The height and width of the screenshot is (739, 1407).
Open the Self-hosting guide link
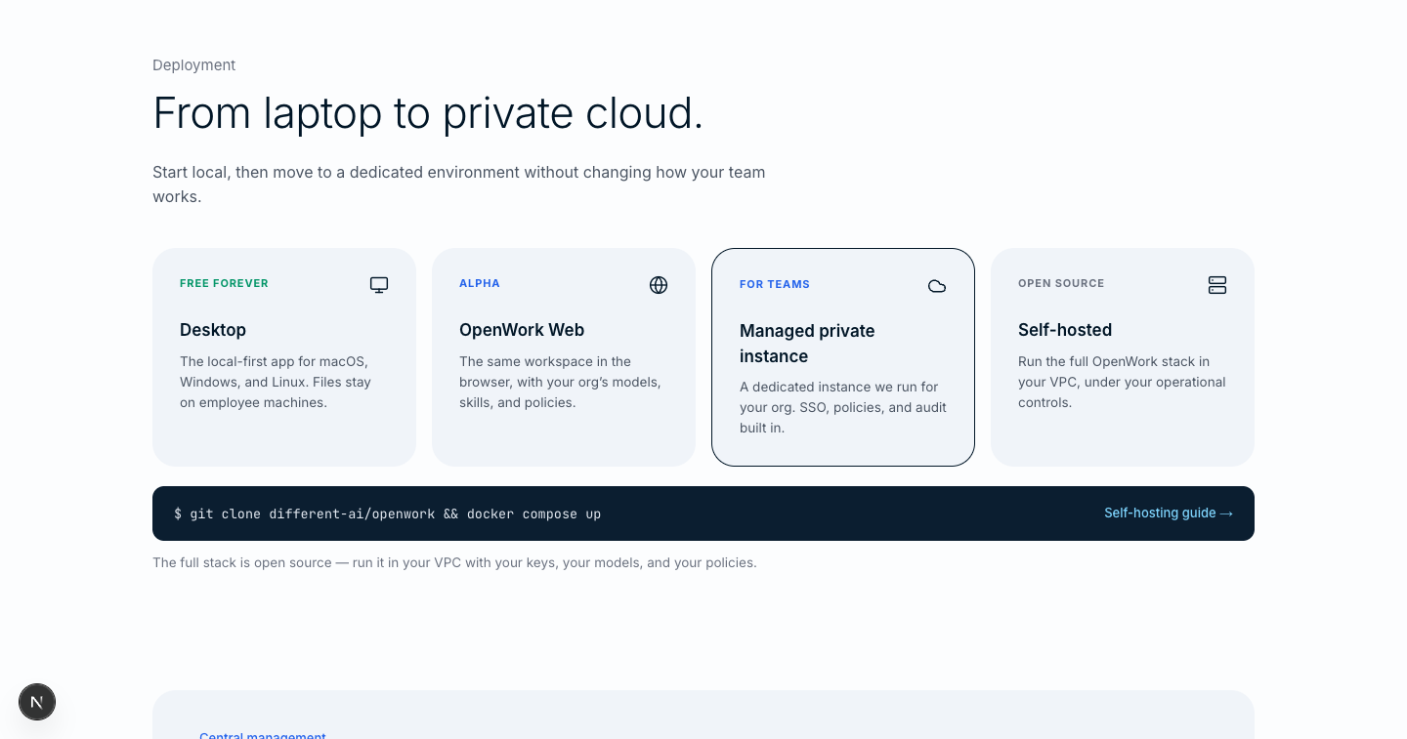tap(1169, 513)
